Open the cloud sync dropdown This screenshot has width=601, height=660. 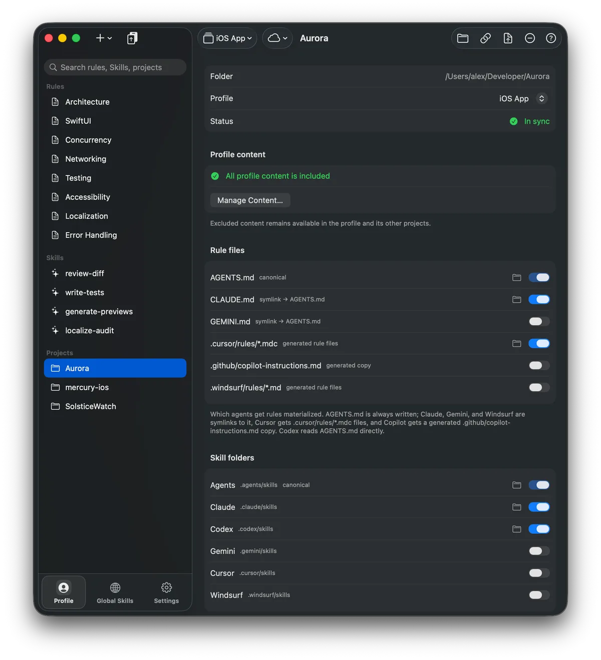277,38
